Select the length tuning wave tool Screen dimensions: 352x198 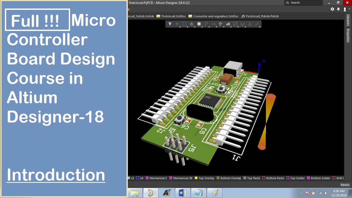pos(213,24)
